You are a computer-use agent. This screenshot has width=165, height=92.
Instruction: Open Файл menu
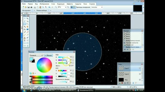24,4
